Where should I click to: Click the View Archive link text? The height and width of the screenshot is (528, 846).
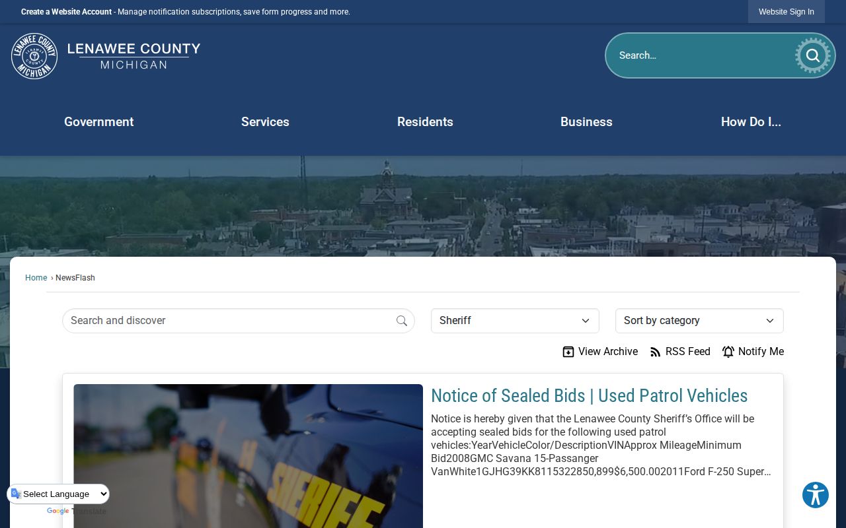(x=608, y=352)
